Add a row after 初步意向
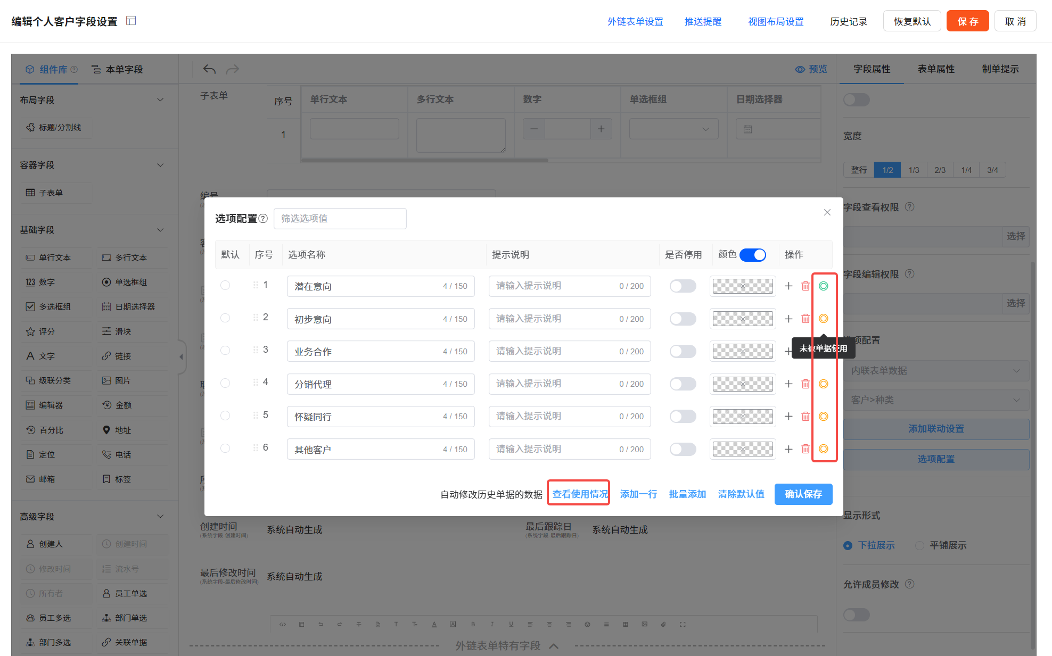 [788, 319]
